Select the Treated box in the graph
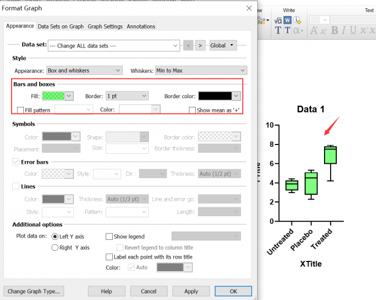 click(330, 155)
